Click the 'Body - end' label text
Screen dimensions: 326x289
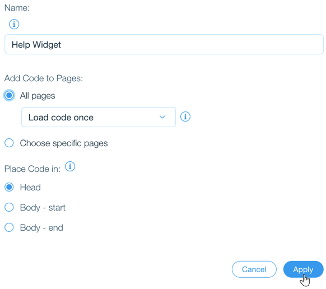point(41,227)
